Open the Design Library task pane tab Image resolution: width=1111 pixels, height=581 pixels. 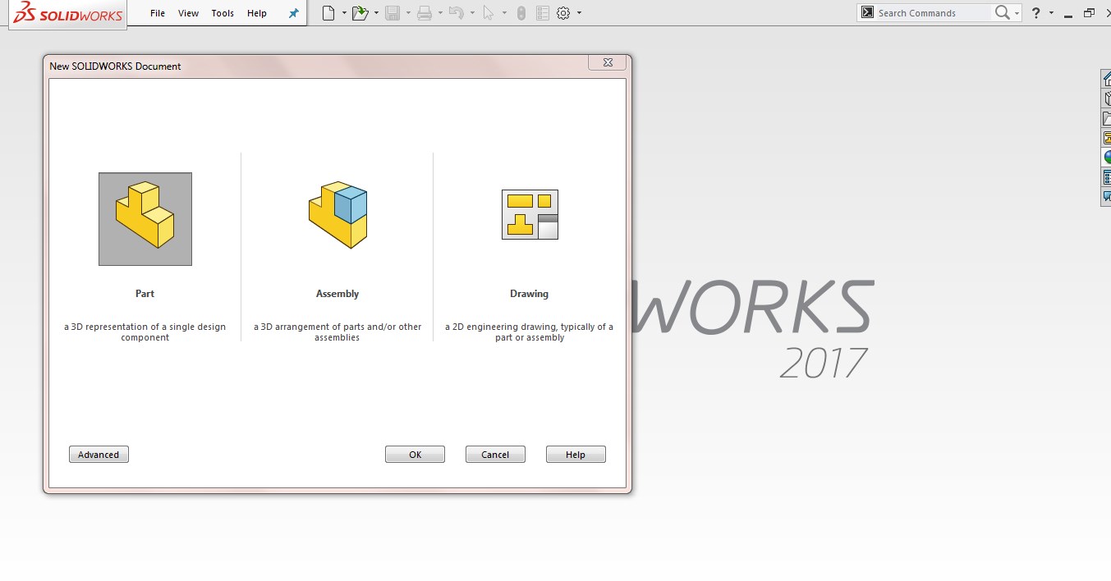1107,98
